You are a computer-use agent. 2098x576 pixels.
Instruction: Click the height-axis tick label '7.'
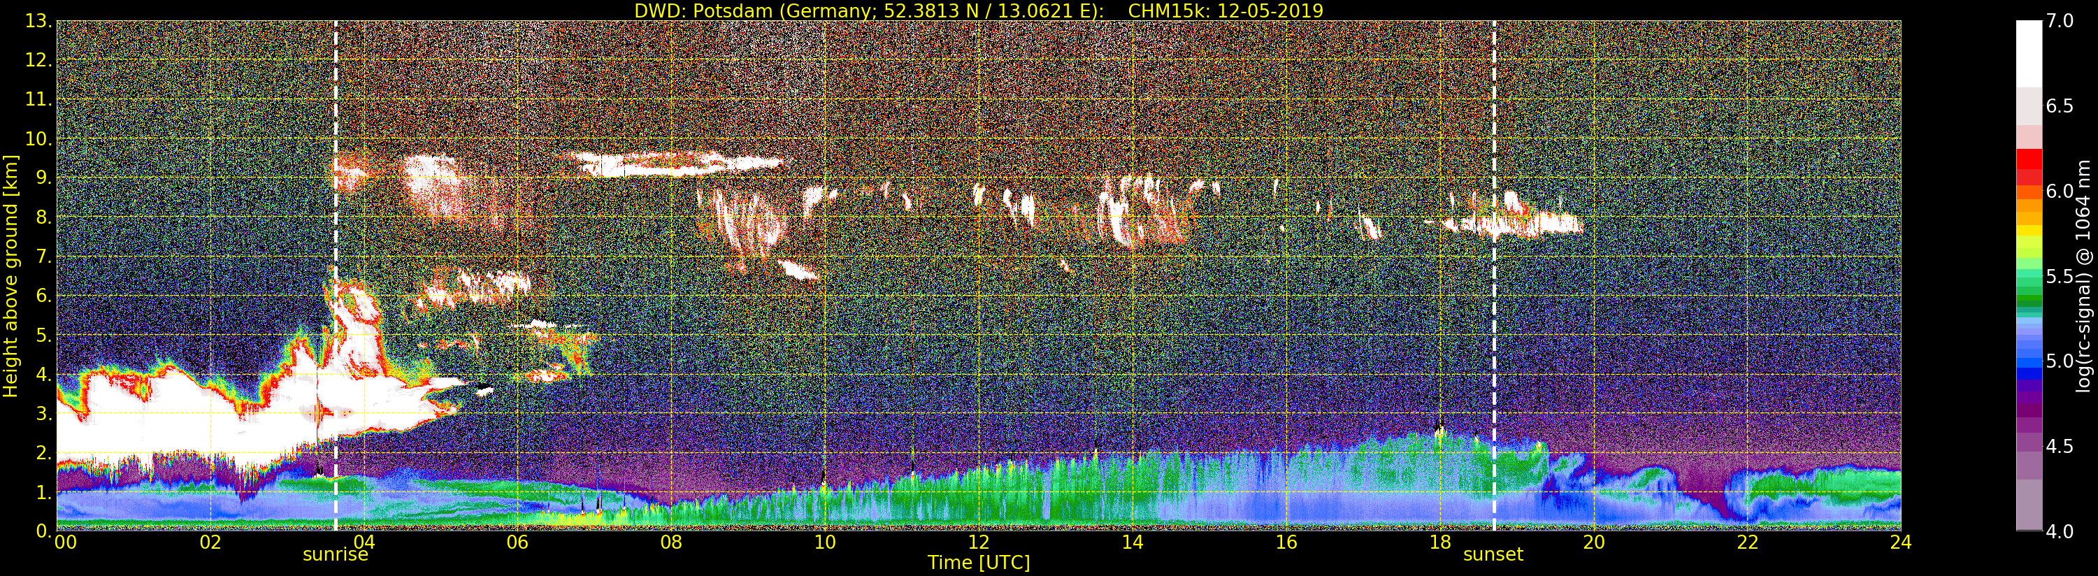[x=43, y=257]
